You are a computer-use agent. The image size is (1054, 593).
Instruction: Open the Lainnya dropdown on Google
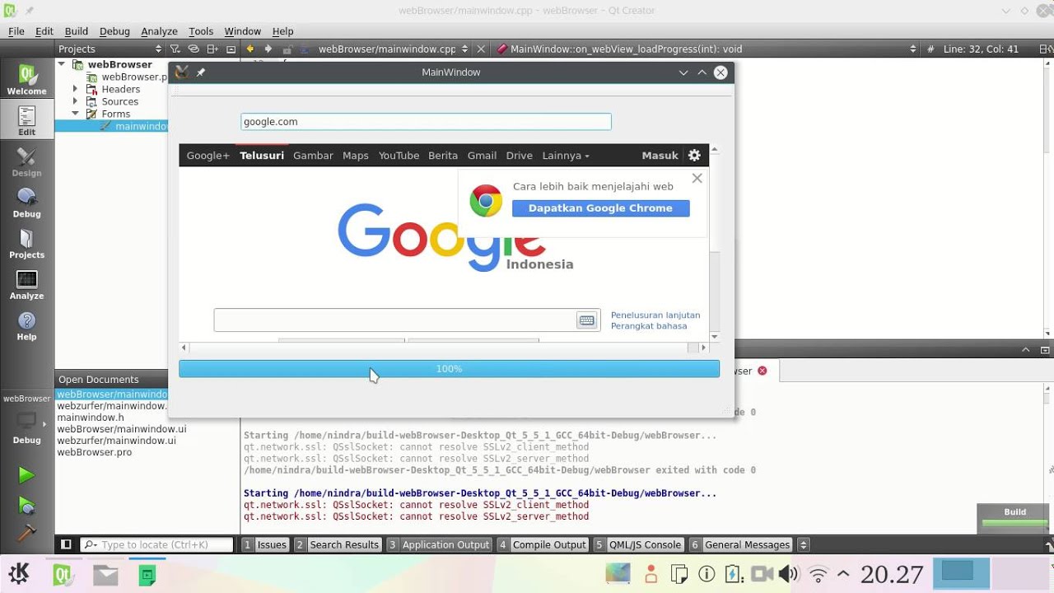click(566, 155)
